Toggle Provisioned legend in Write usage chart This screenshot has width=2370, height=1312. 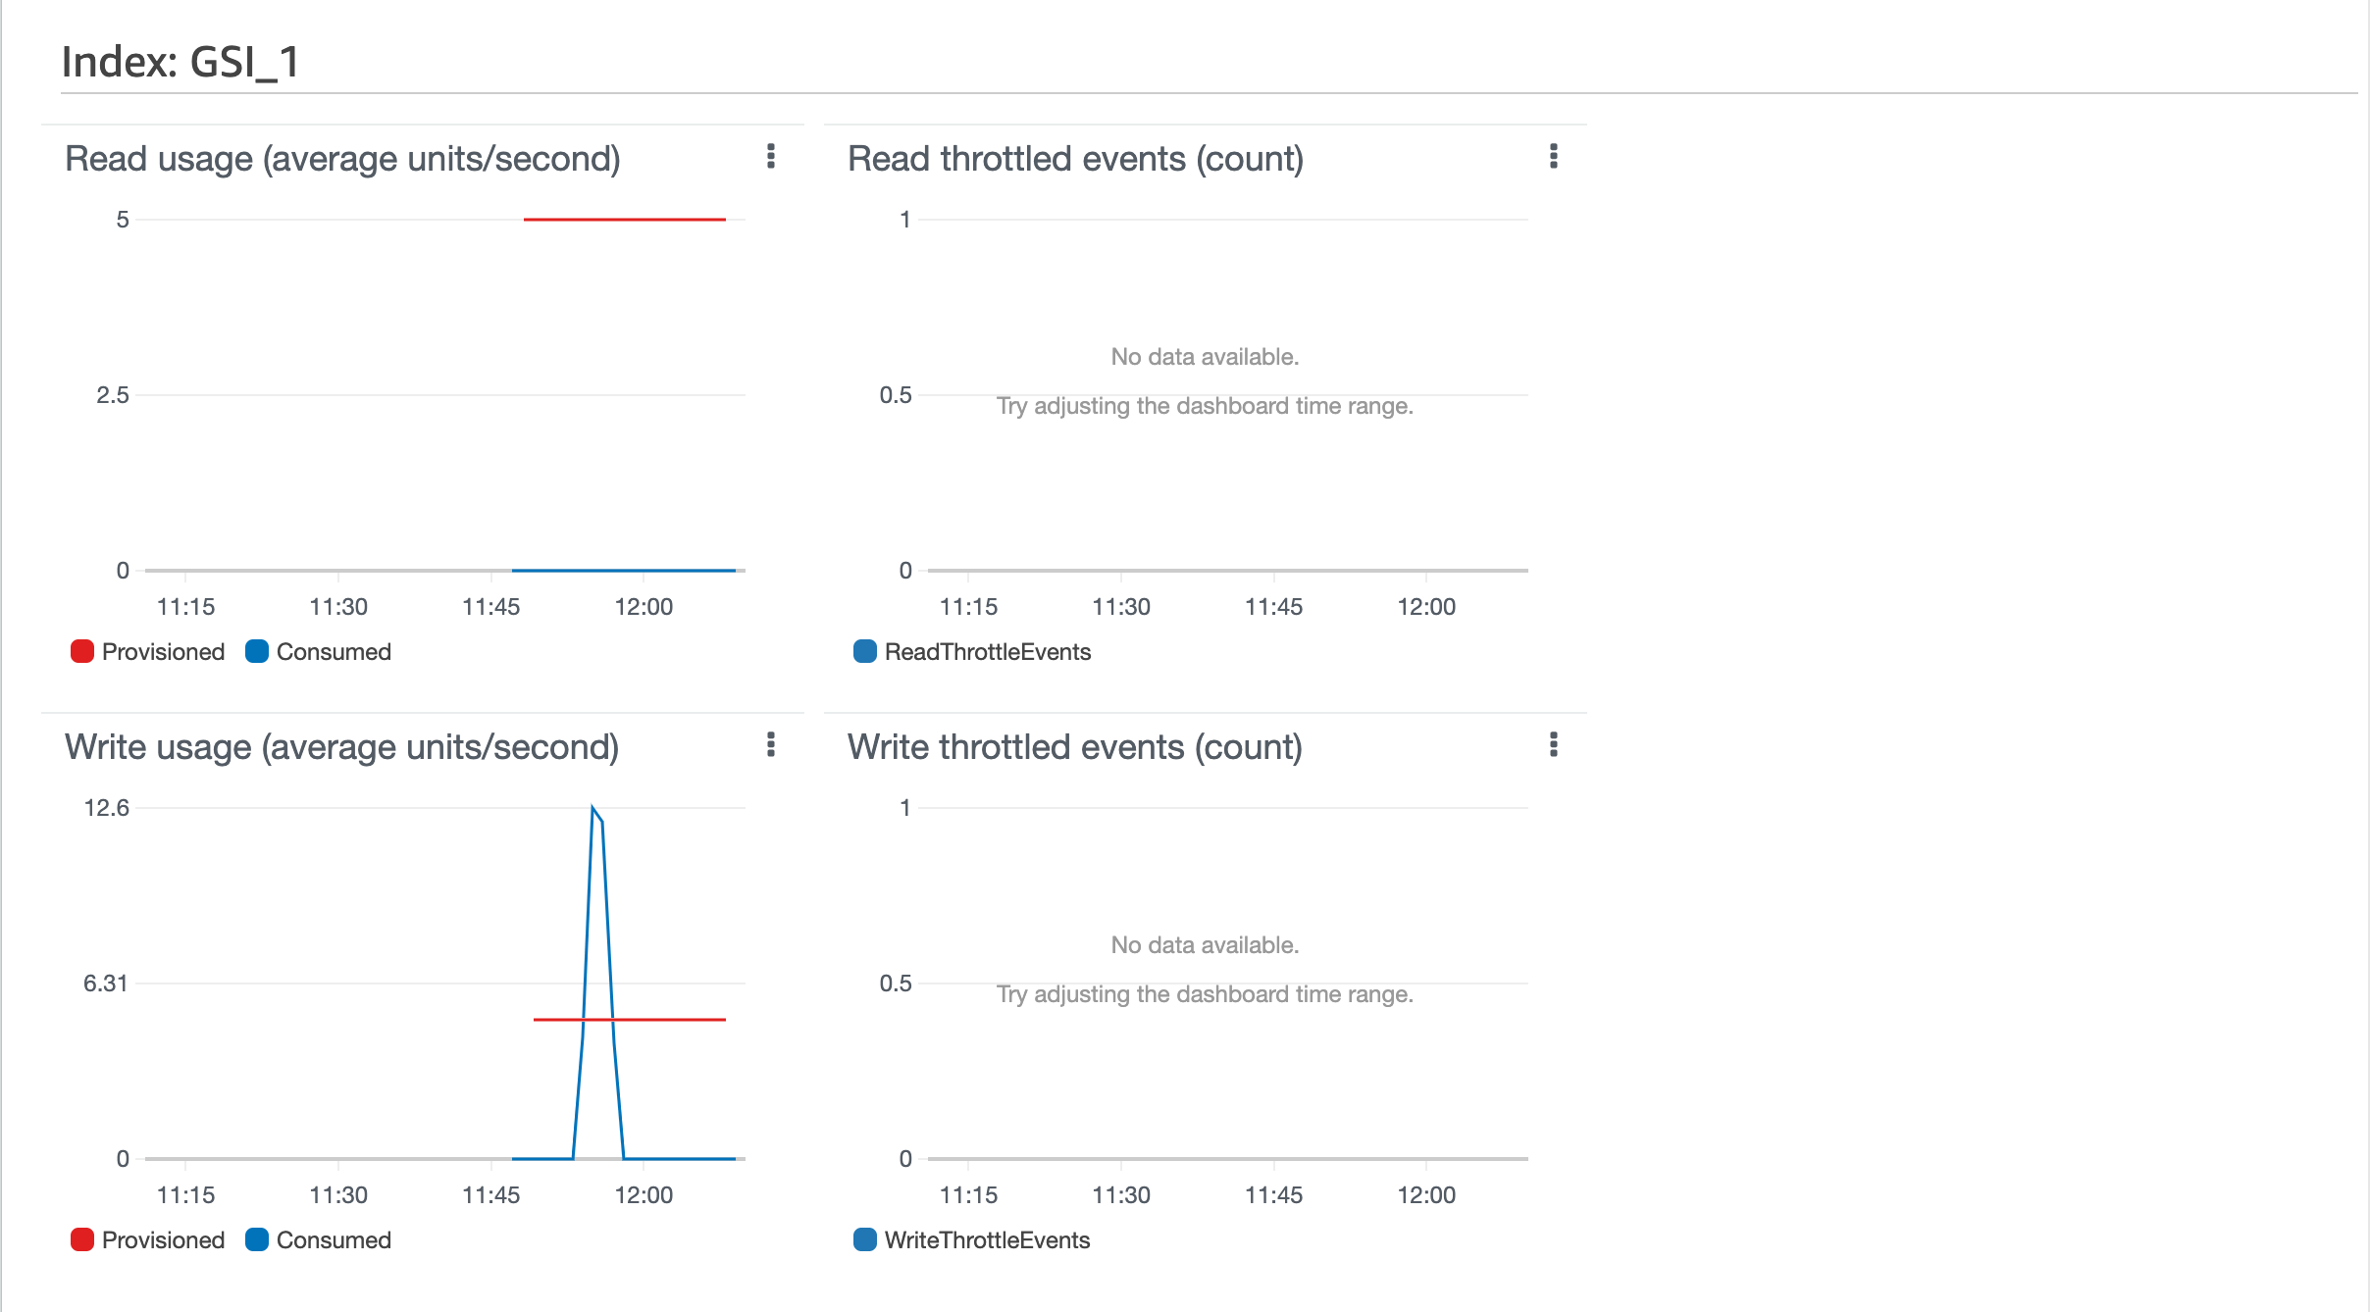pos(148,1240)
